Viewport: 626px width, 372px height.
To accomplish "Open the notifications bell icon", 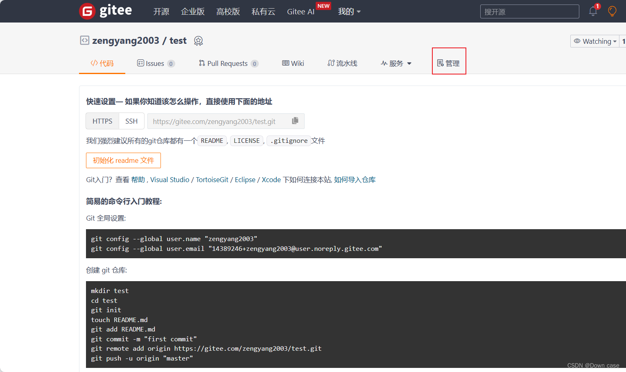I will 593,11.
